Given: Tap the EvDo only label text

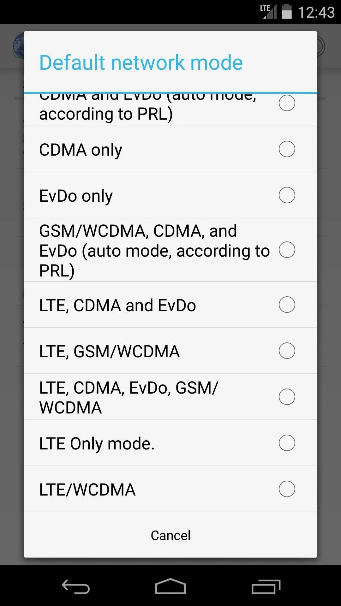Looking at the screenshot, I should (x=76, y=196).
